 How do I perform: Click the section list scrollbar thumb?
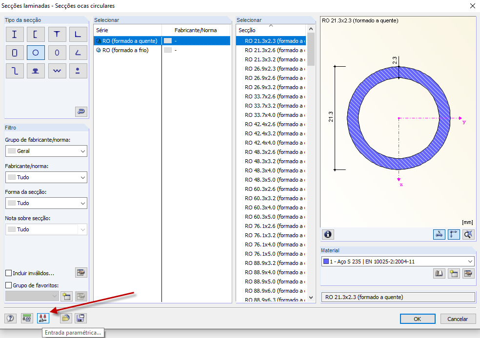tap(311, 49)
